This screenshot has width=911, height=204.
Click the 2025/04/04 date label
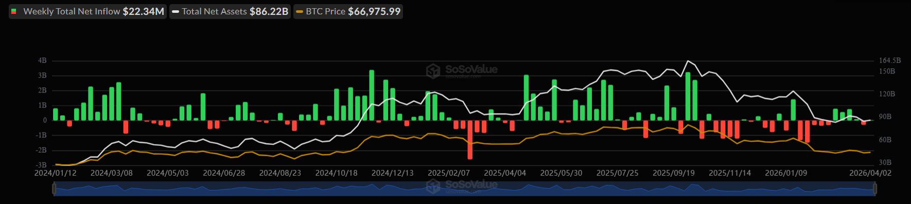[505, 173]
